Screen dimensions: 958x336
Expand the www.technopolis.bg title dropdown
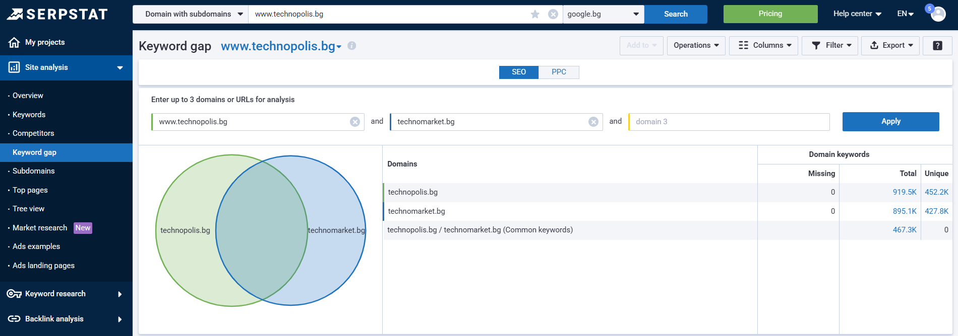[339, 47]
